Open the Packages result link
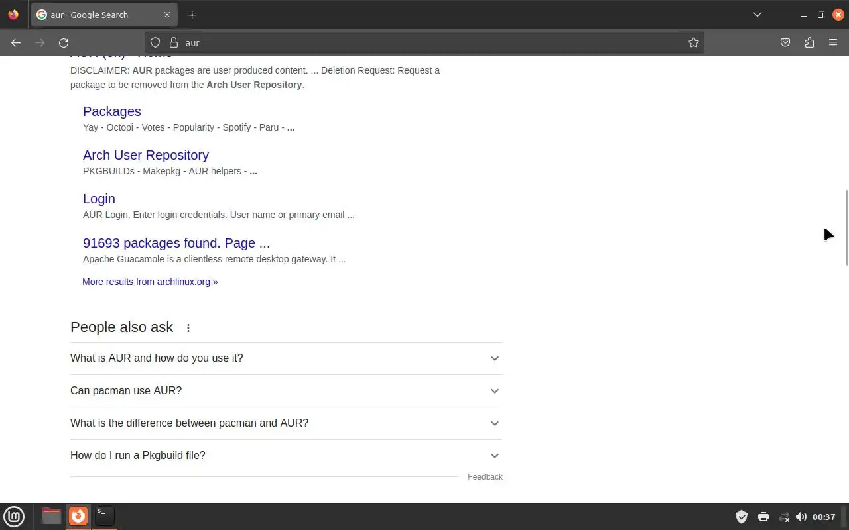 coord(112,111)
